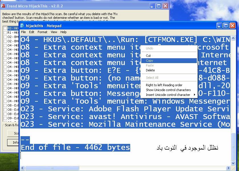The height and width of the screenshot is (171, 239).
Task: Click the Info button in HijackThis window
Action: 13,142
